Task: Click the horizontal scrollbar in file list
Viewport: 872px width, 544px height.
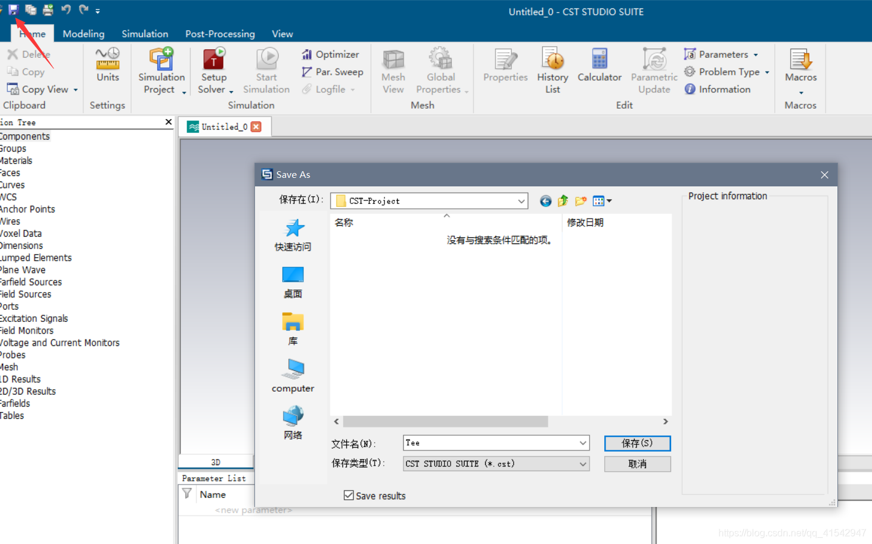Action: [446, 421]
